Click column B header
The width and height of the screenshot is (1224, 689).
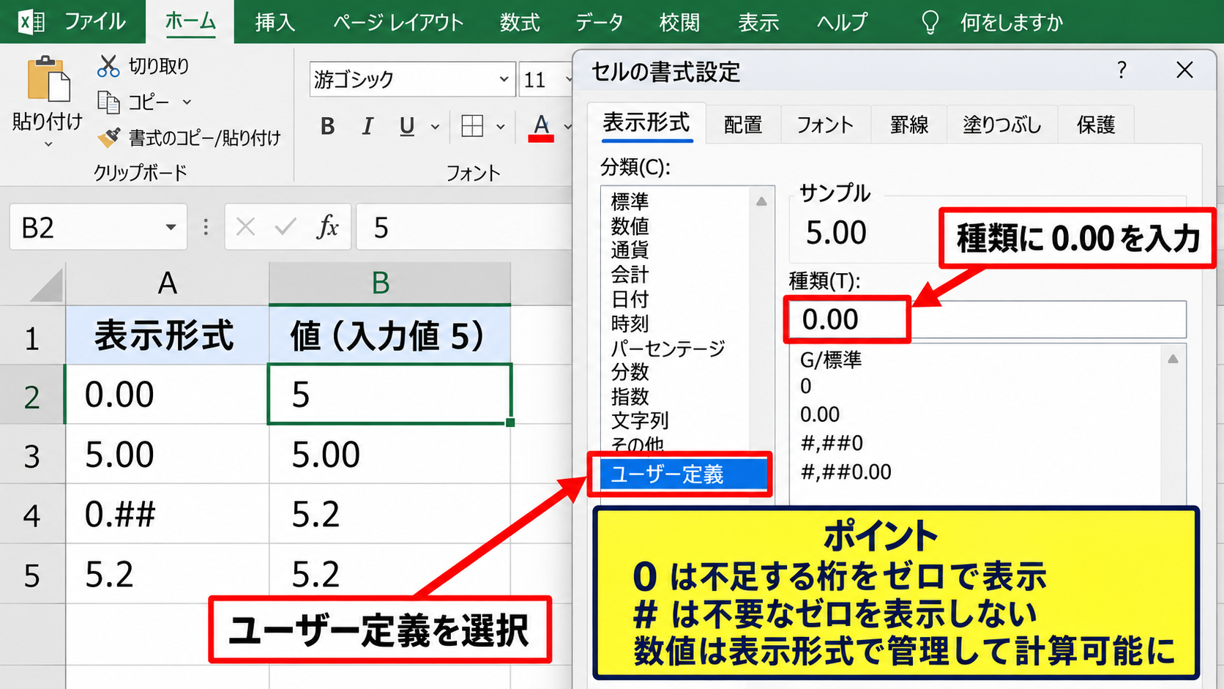(389, 283)
